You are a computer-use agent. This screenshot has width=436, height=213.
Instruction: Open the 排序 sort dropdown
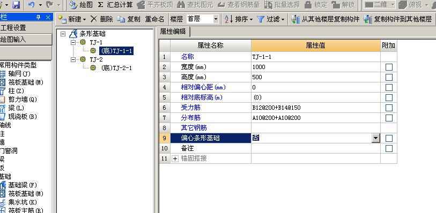coord(239,19)
